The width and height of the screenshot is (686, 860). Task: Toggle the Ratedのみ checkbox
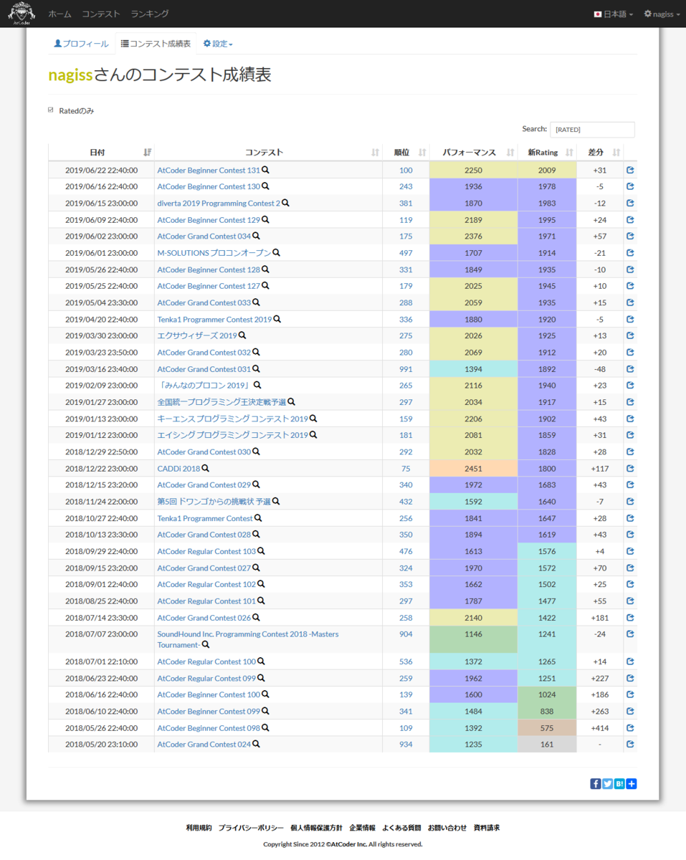tap(51, 110)
